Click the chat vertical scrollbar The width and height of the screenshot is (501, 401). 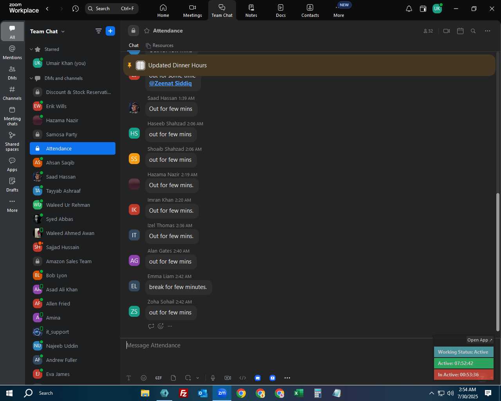pos(498,262)
